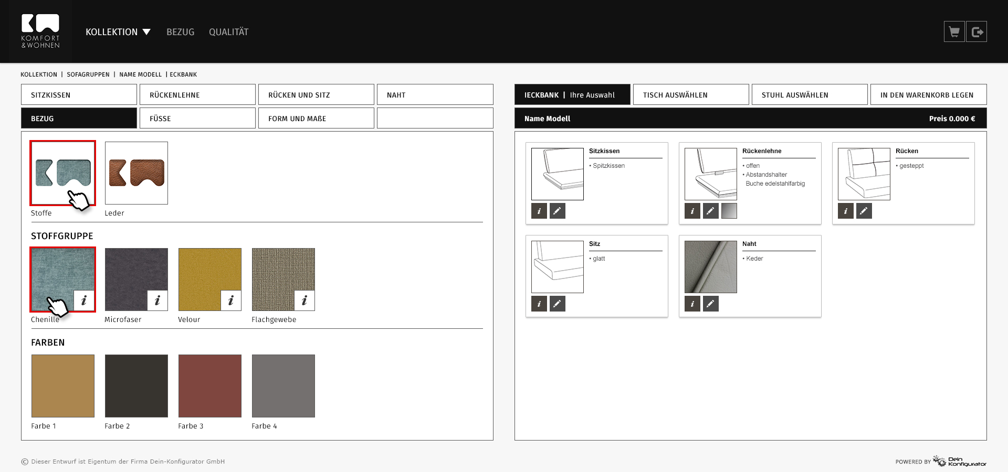
Task: Click the Tisch auswählen button
Action: 690,95
